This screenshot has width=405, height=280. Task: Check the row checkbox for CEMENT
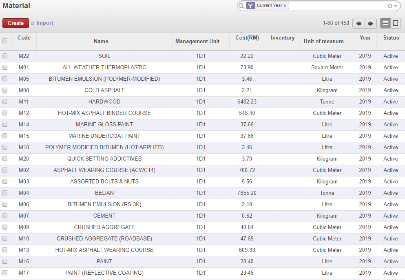pos(5,216)
